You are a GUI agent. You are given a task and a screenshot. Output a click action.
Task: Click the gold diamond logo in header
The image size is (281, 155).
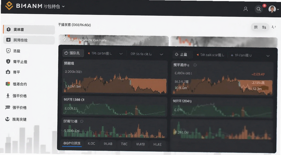9,6
